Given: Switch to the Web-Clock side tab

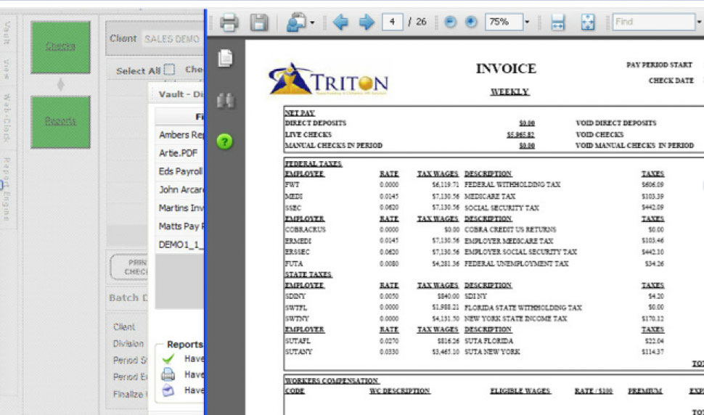Looking at the screenshot, I should [7, 115].
